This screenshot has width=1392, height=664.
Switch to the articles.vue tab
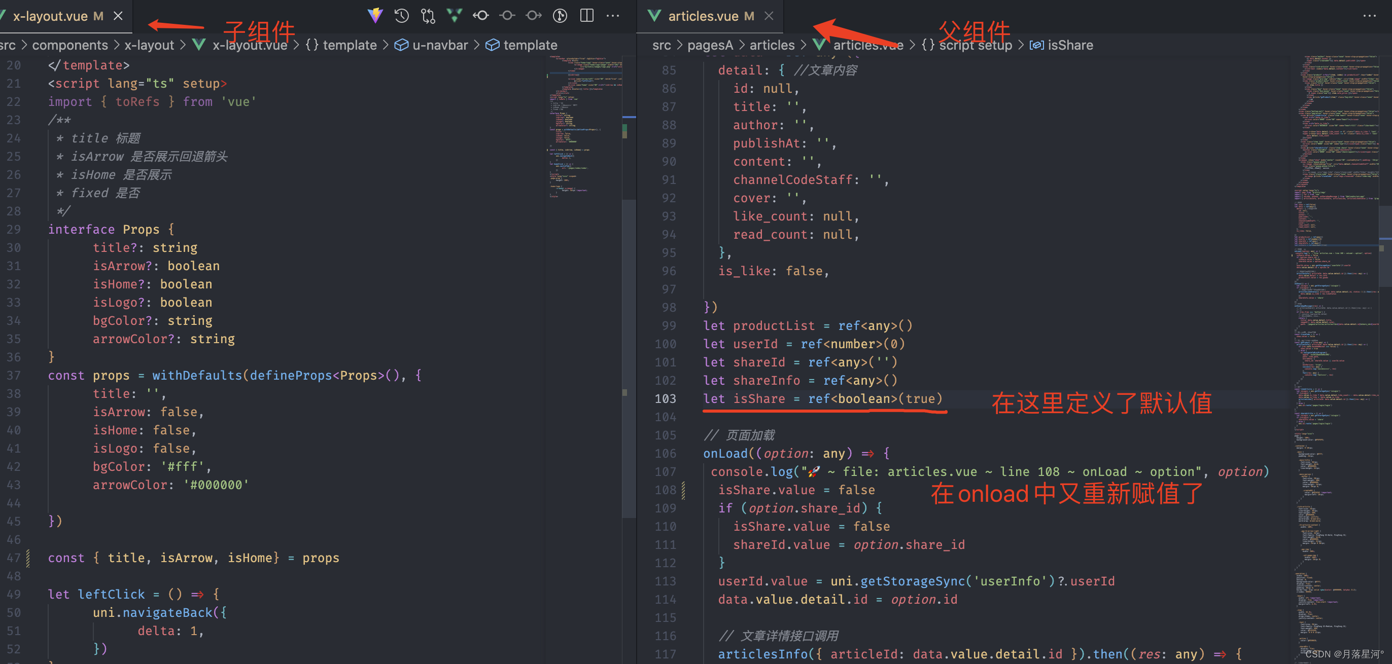pos(703,16)
